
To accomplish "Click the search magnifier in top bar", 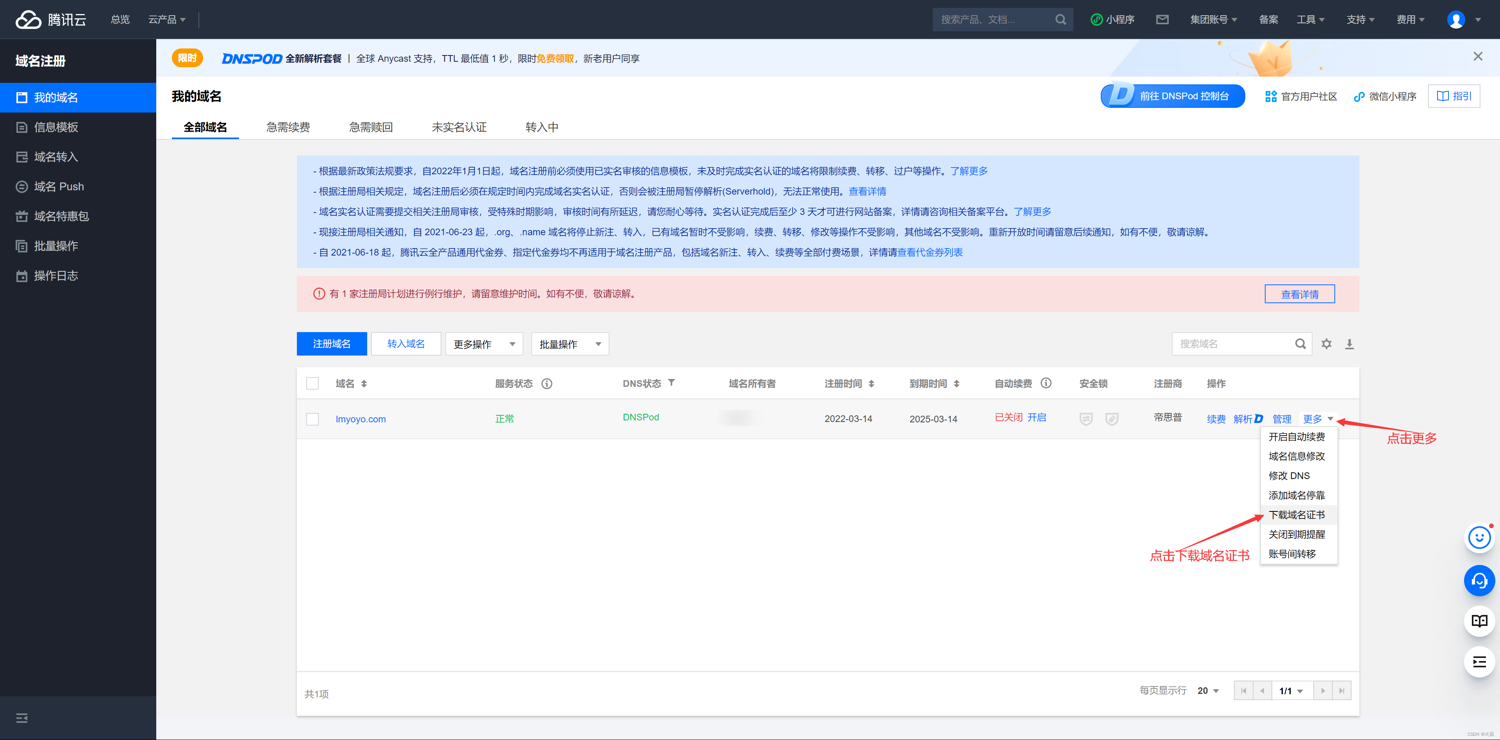I will tap(1061, 19).
